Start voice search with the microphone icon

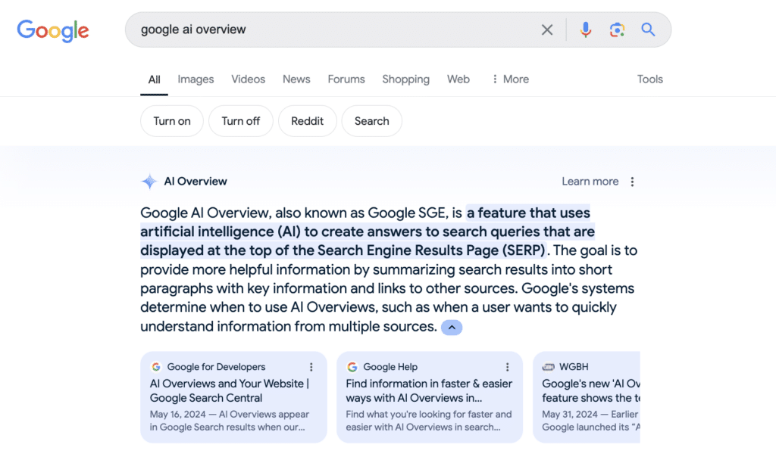586,30
